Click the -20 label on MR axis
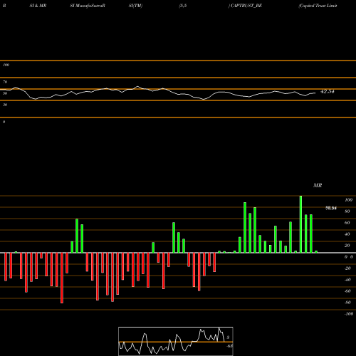 tap(347, 268)
